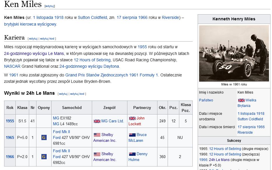Viewport: 272px width, 170px height.
Task: Click edytuj link next to Ken Miles title
Action: click(50, 6)
